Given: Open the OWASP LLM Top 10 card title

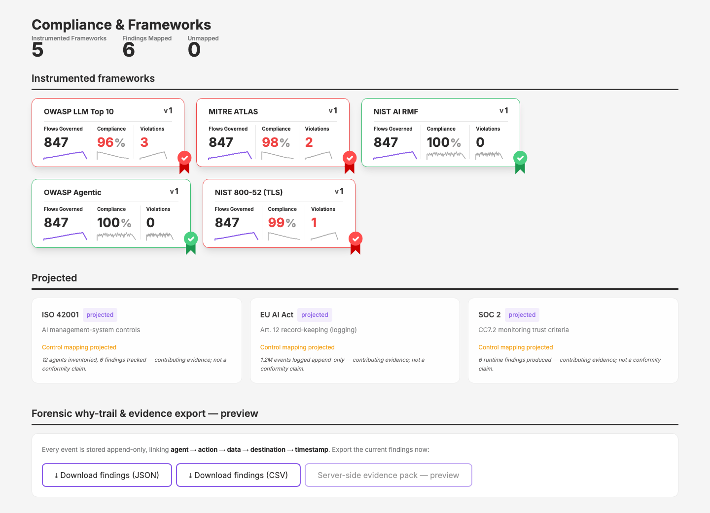Looking at the screenshot, I should 79,112.
